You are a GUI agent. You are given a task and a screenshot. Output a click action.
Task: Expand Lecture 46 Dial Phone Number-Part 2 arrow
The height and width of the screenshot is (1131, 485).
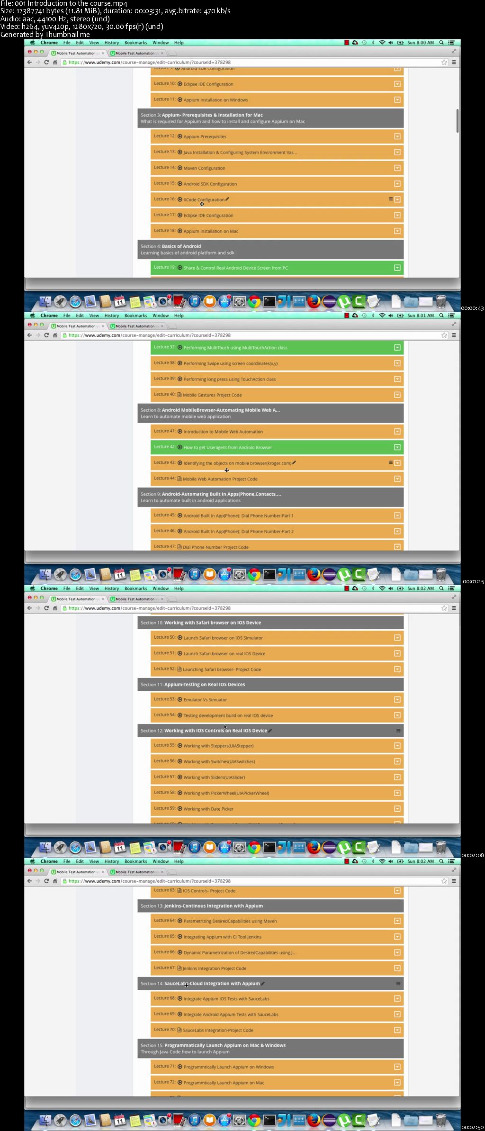397,531
